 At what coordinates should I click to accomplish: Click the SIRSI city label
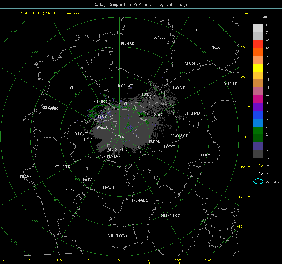71,190
